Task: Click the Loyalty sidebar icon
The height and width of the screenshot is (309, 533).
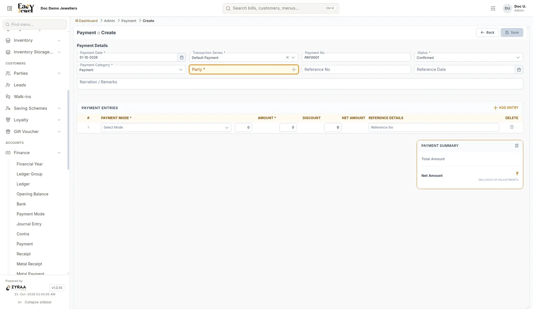Action: coord(8,120)
